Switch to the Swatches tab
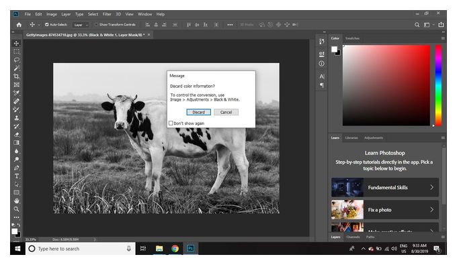Screen dimensions: 457x265 (352, 38)
